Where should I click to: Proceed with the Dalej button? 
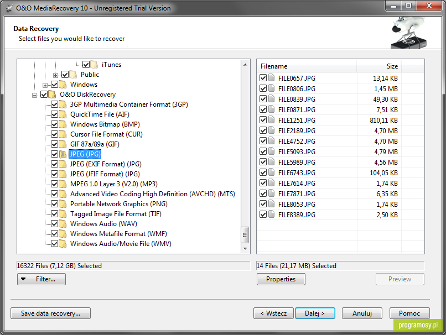coord(315,313)
